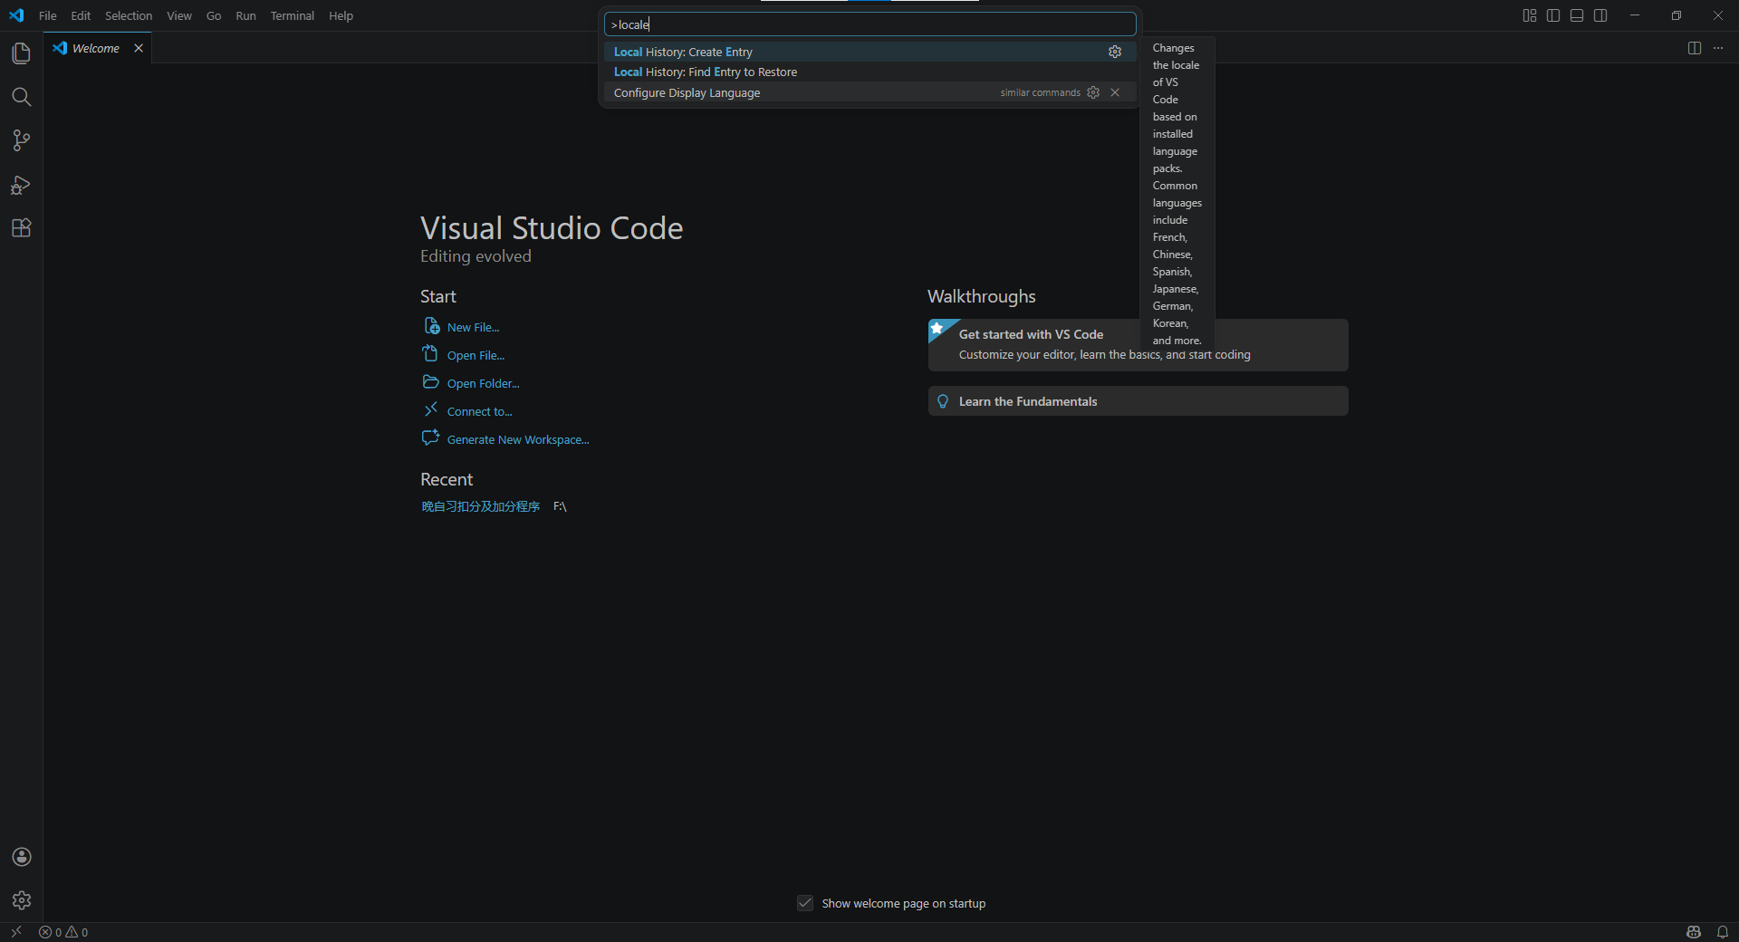Toggle Show welcome page on startup checkbox
This screenshot has width=1739, height=942.
coord(805,903)
